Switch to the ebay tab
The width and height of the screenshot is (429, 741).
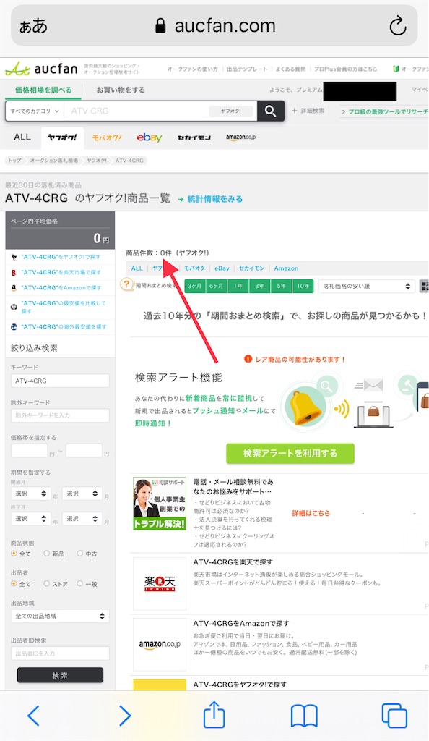[149, 137]
